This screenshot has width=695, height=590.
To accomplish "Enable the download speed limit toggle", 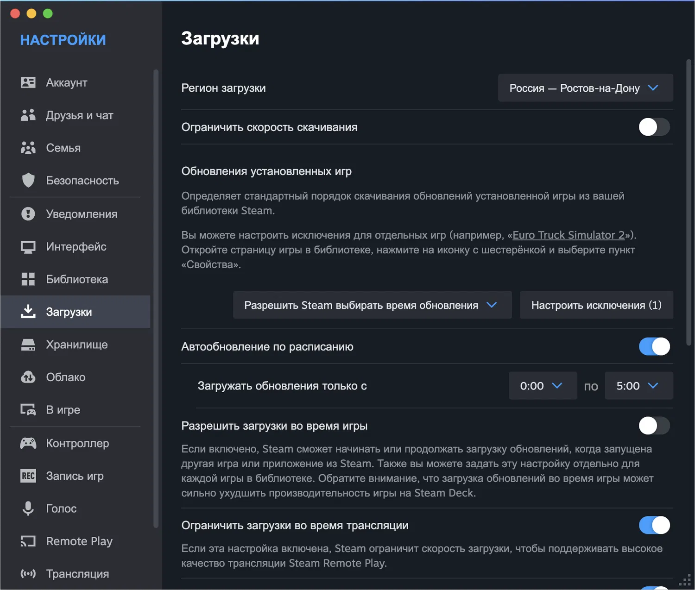I will 654,127.
